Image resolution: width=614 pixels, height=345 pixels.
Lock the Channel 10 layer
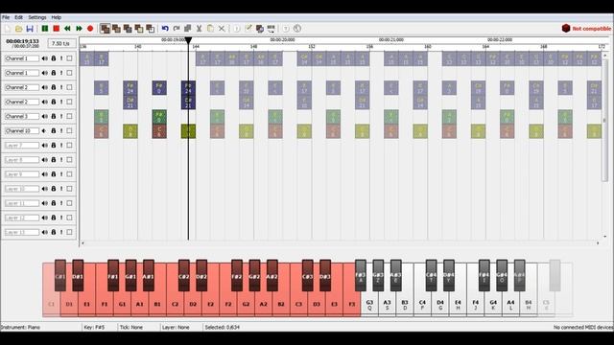pos(54,130)
